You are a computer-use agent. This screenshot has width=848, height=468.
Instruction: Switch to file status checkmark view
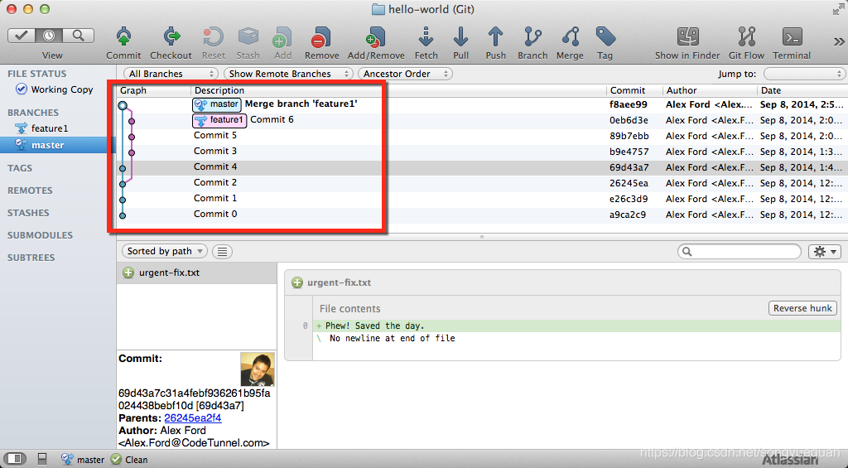click(x=22, y=36)
